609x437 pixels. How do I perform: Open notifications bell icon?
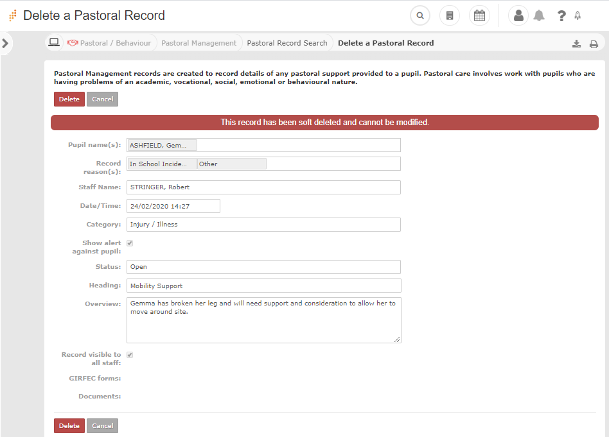coord(539,16)
